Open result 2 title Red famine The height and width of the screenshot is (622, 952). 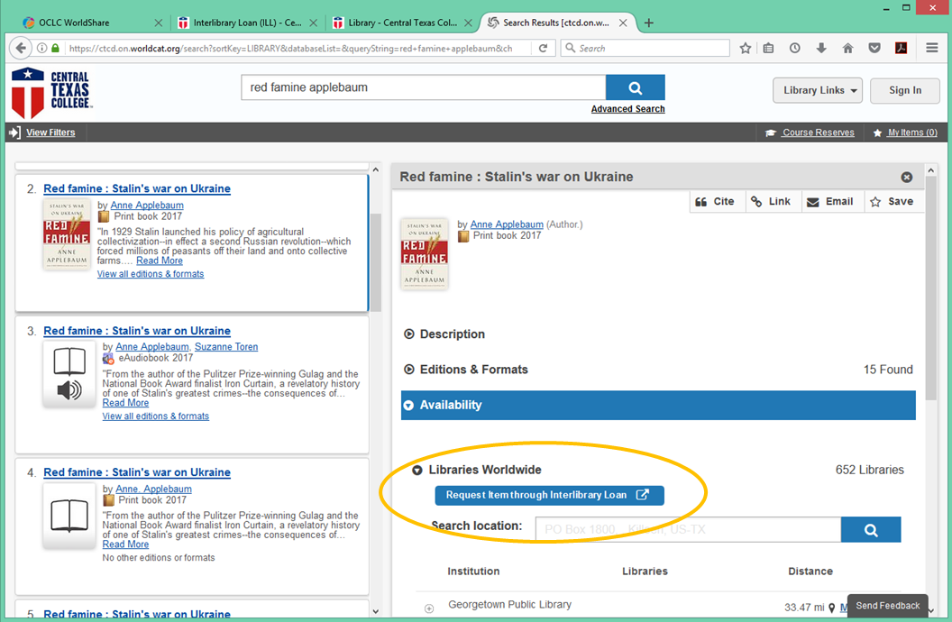pos(137,188)
